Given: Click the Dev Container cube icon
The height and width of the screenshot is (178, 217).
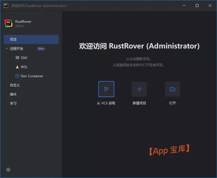Looking at the screenshot, I should (17, 76).
